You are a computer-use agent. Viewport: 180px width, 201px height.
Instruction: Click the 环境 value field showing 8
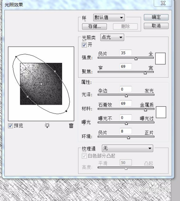126,131
